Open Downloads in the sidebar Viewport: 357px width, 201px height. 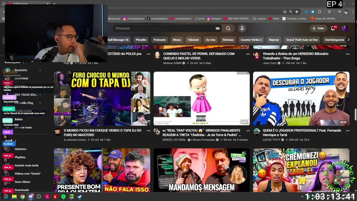(22, 190)
